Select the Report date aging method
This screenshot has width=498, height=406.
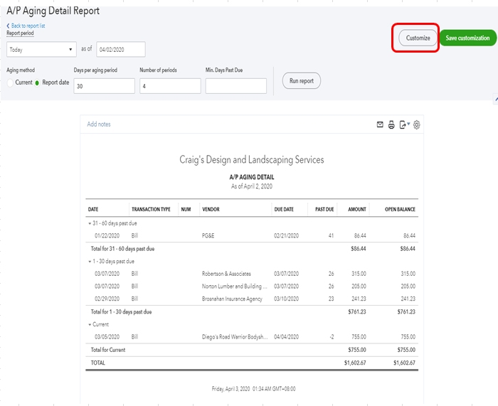pos(37,82)
